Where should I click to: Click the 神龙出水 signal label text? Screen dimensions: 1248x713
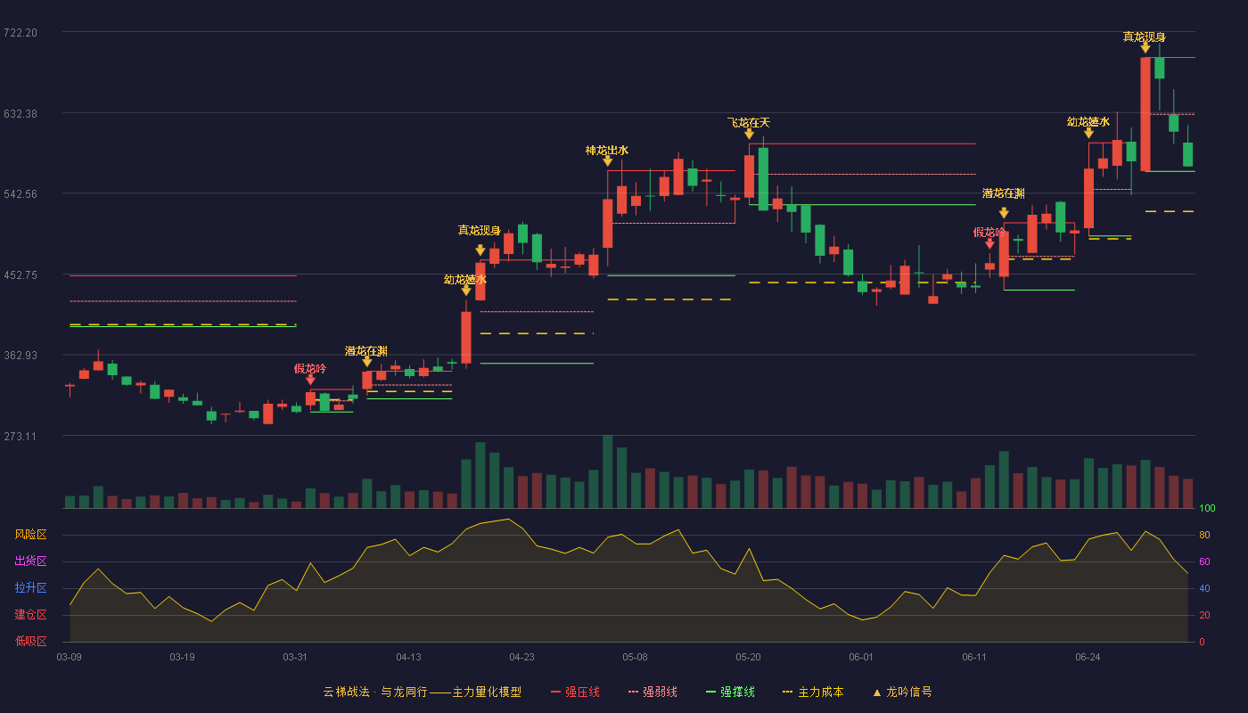click(x=607, y=150)
